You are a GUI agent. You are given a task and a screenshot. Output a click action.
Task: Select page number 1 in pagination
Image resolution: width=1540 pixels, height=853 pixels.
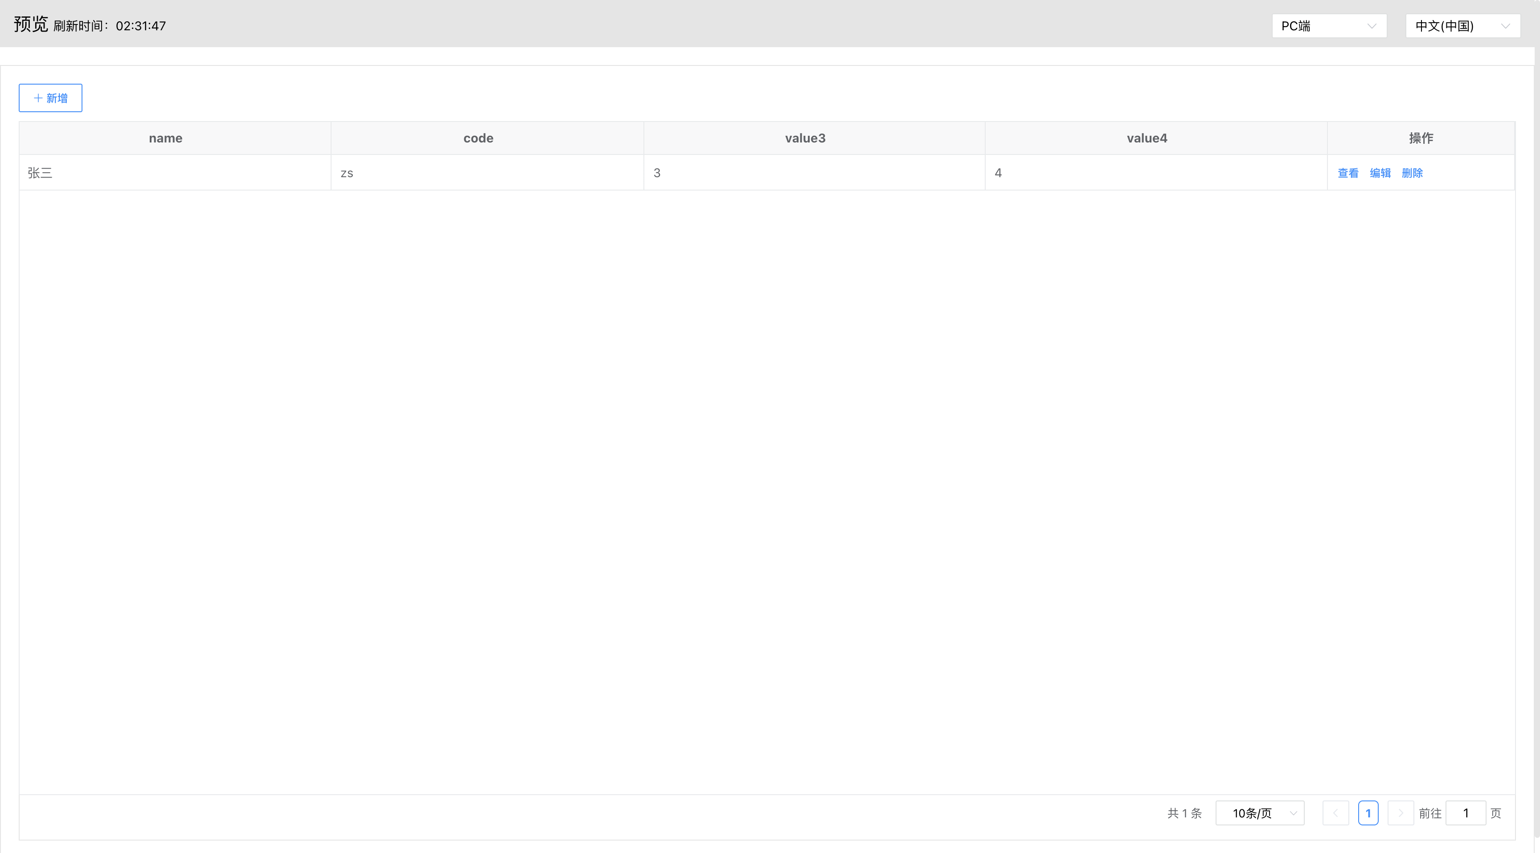point(1368,813)
